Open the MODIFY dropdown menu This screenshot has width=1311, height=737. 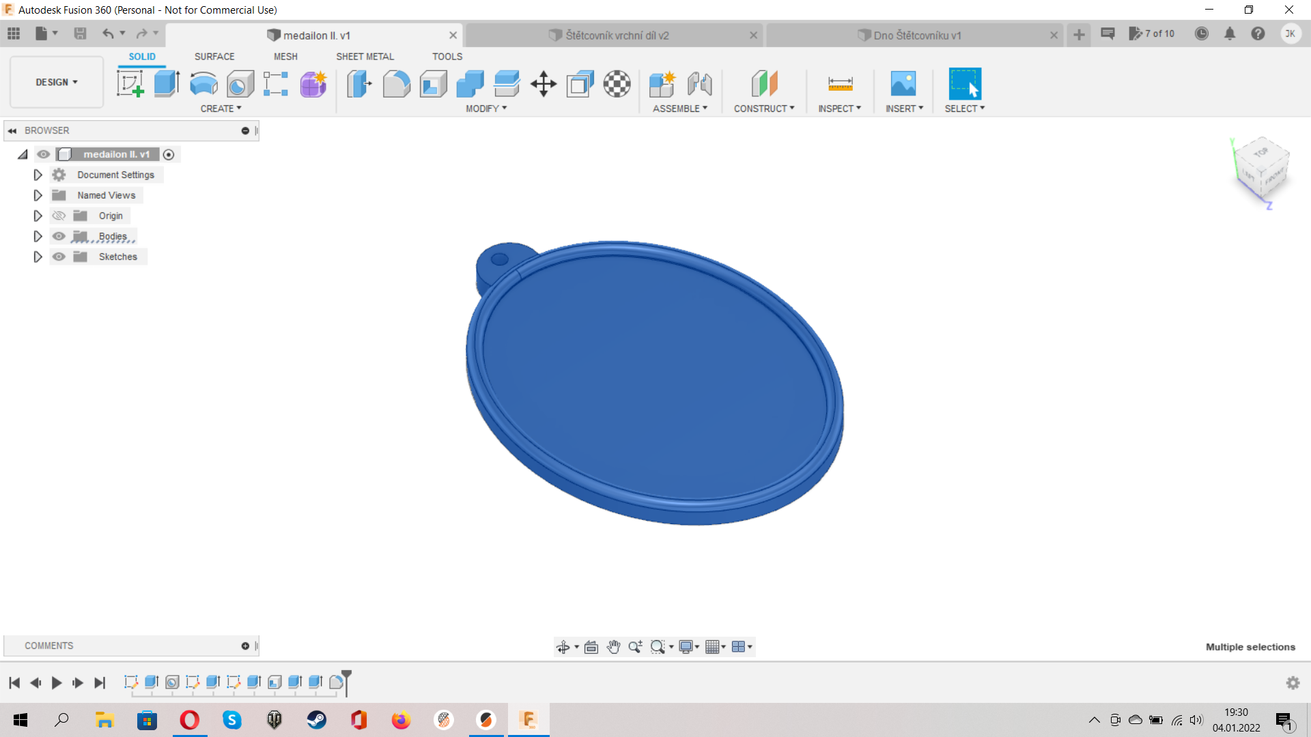tap(486, 109)
